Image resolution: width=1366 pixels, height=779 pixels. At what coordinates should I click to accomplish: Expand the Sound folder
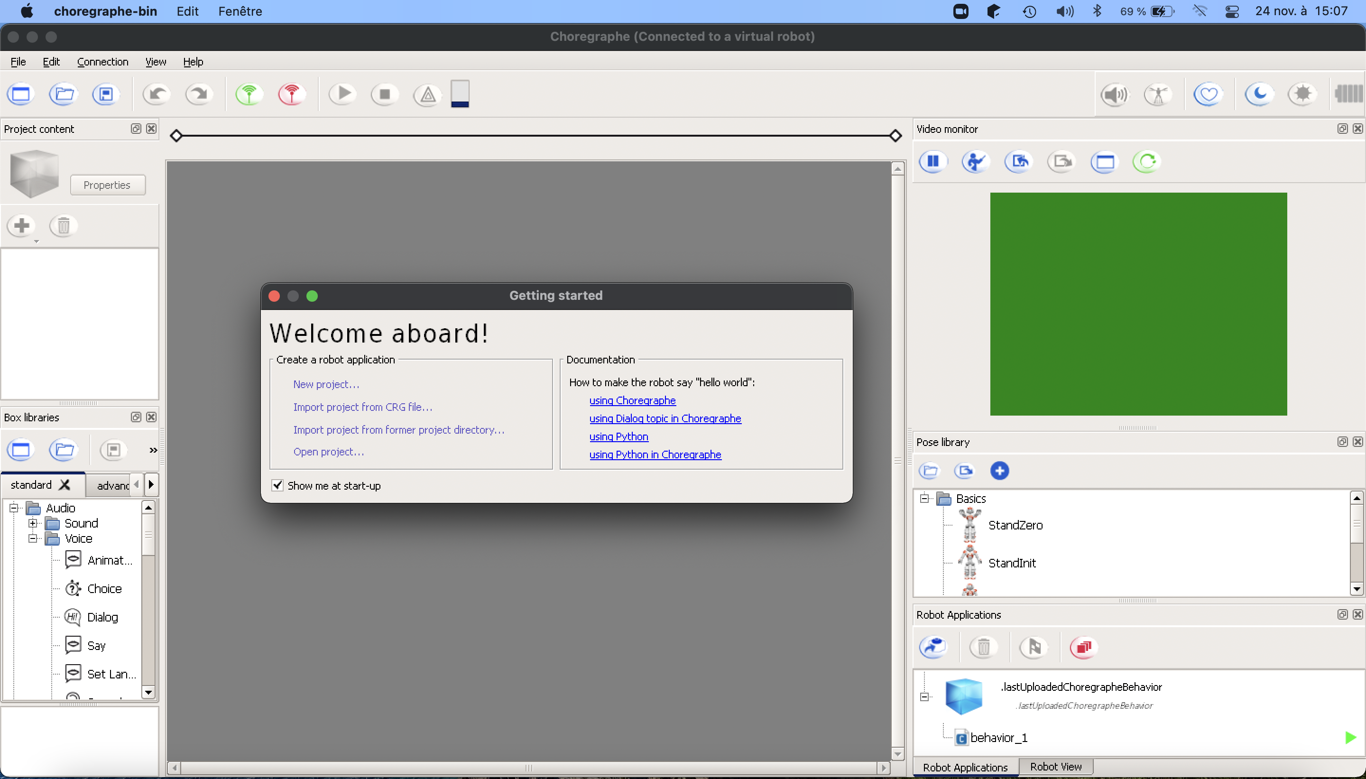coord(33,523)
